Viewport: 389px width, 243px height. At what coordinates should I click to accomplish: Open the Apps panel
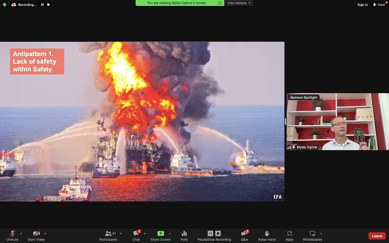click(290, 236)
